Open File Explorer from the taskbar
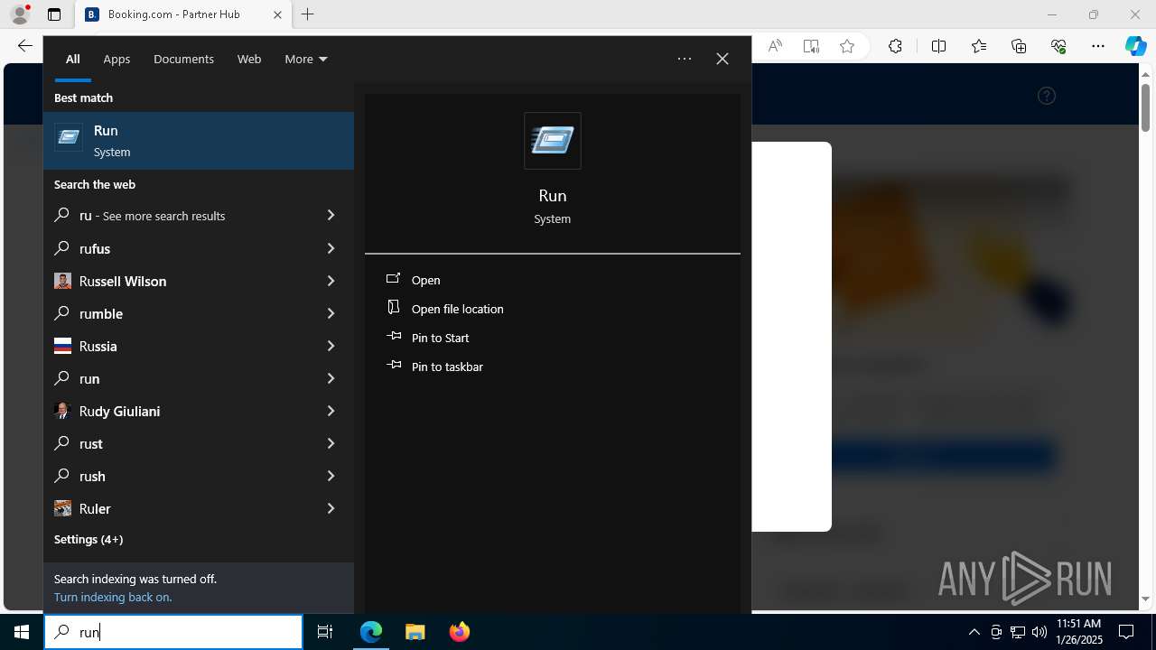Image resolution: width=1156 pixels, height=650 pixels. 415,632
